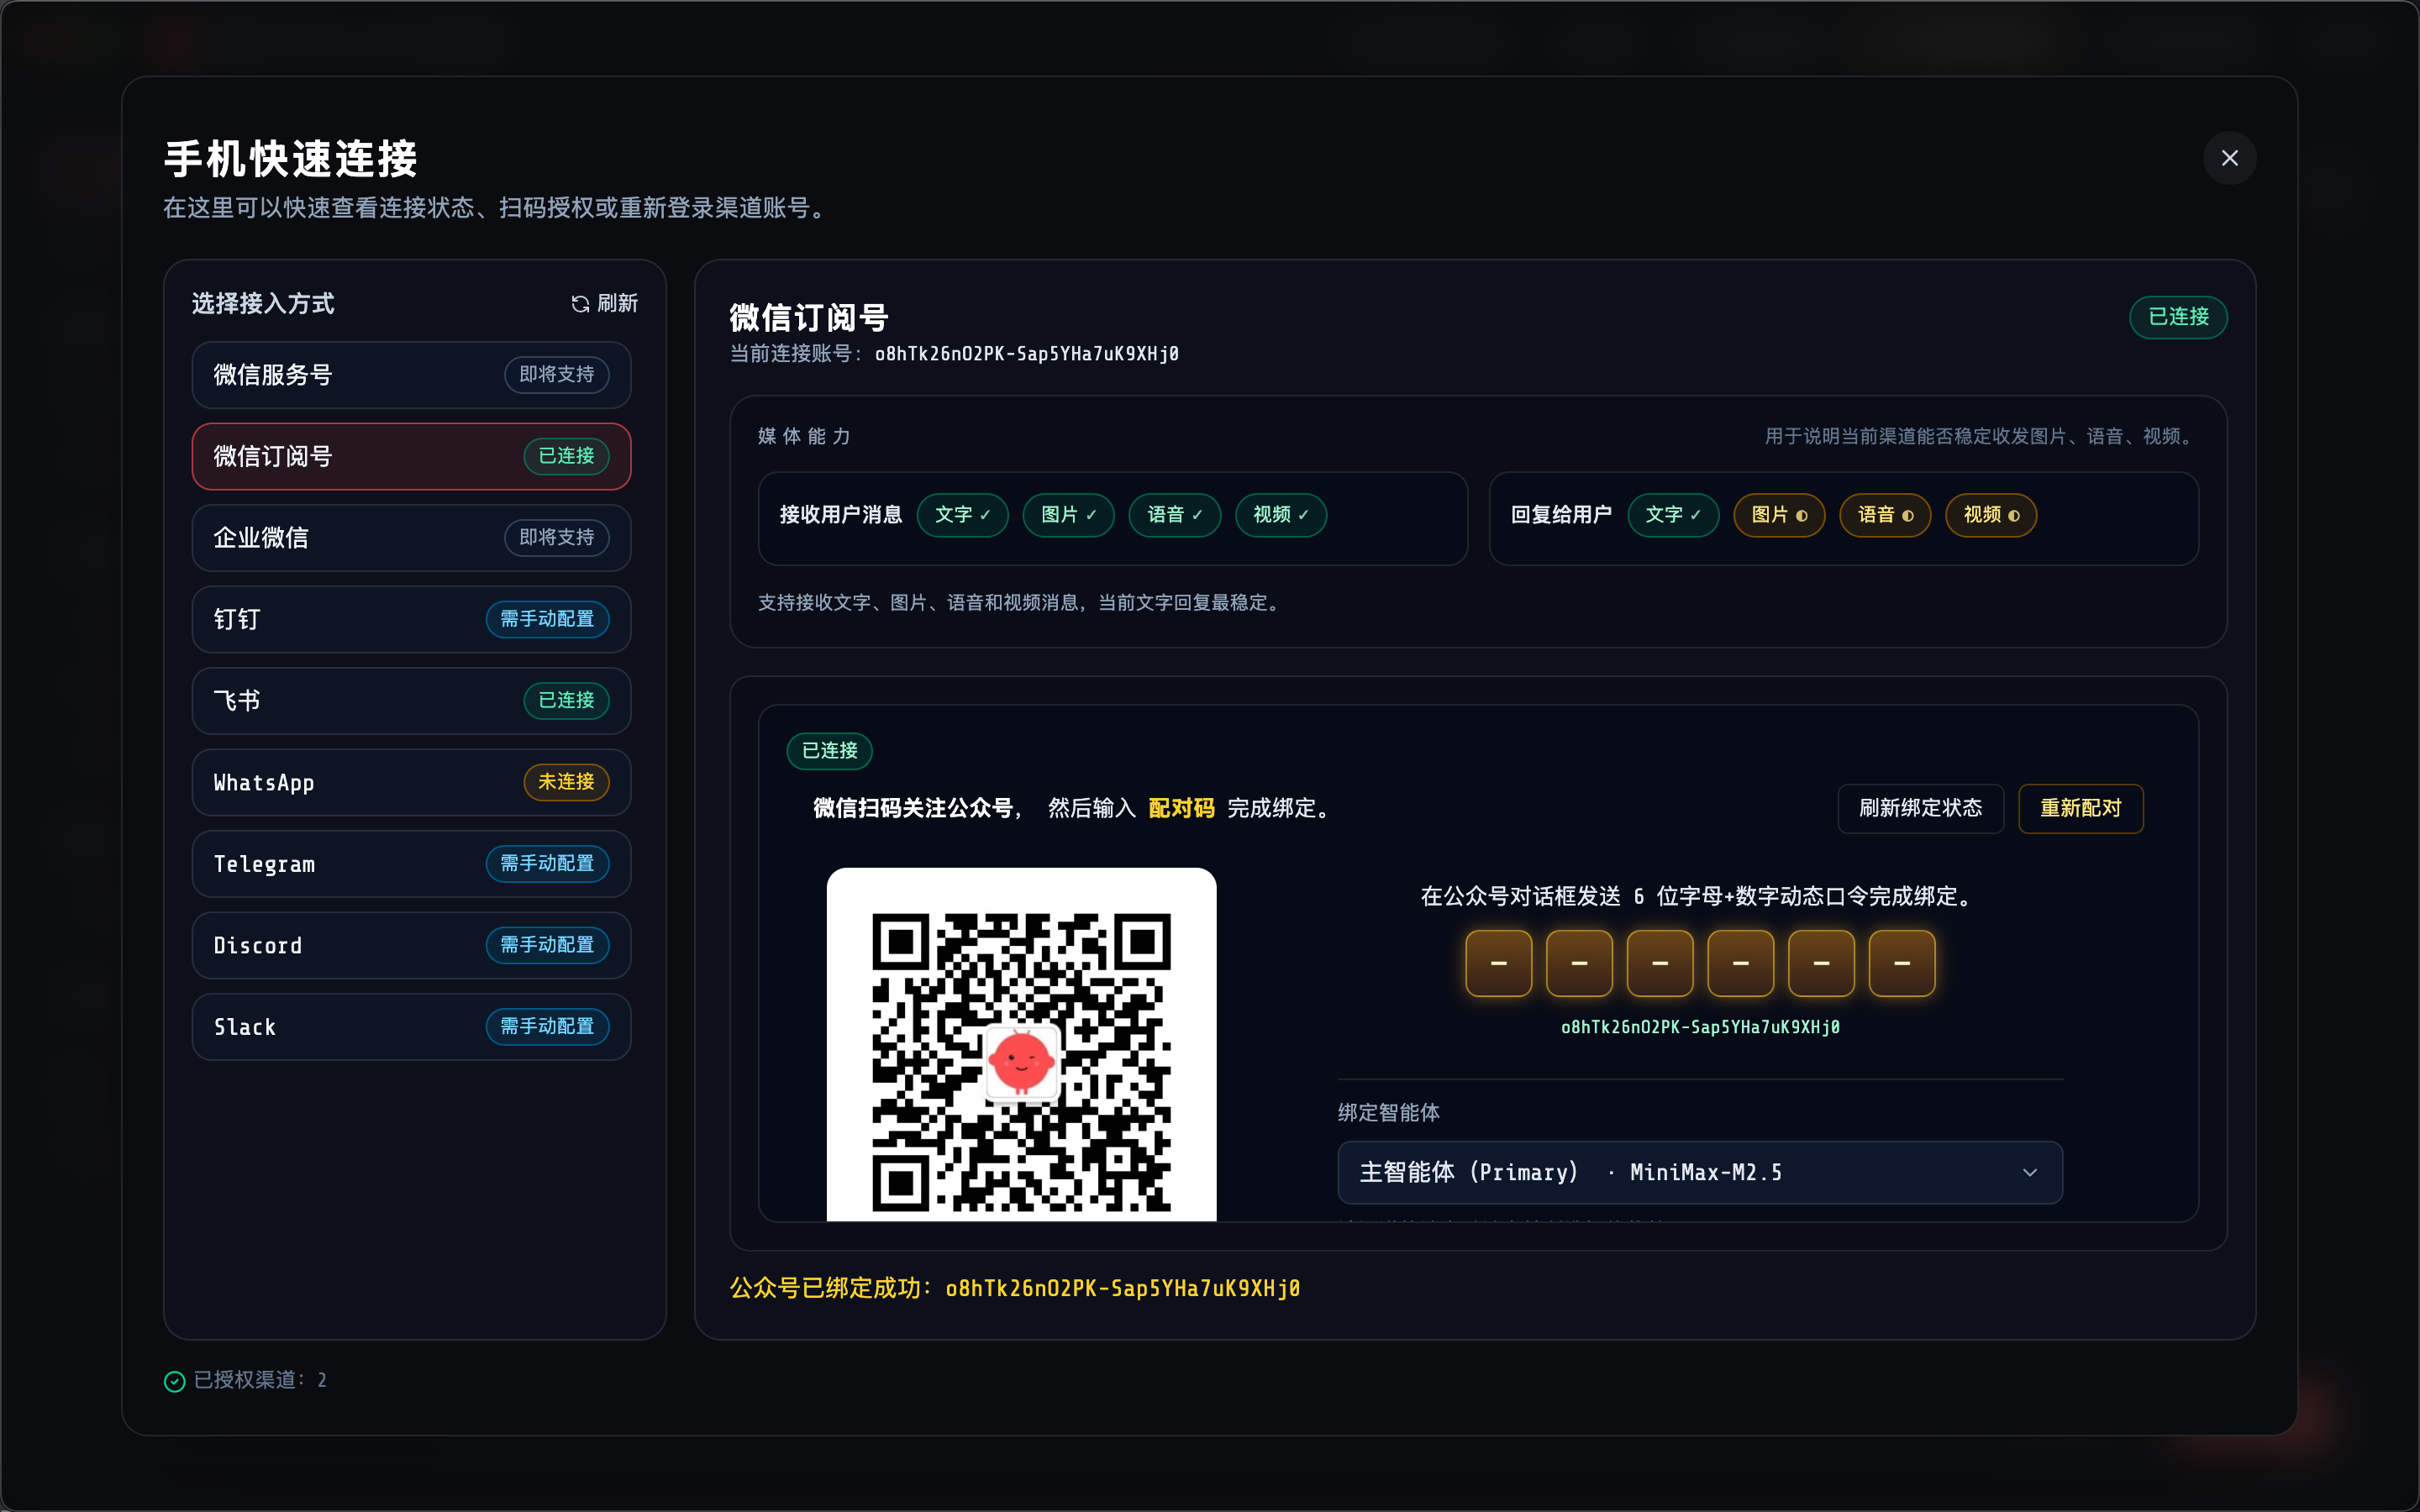The height and width of the screenshot is (1512, 2420).
Task: Click the 刷新绑定状态 button
Action: coord(1920,809)
